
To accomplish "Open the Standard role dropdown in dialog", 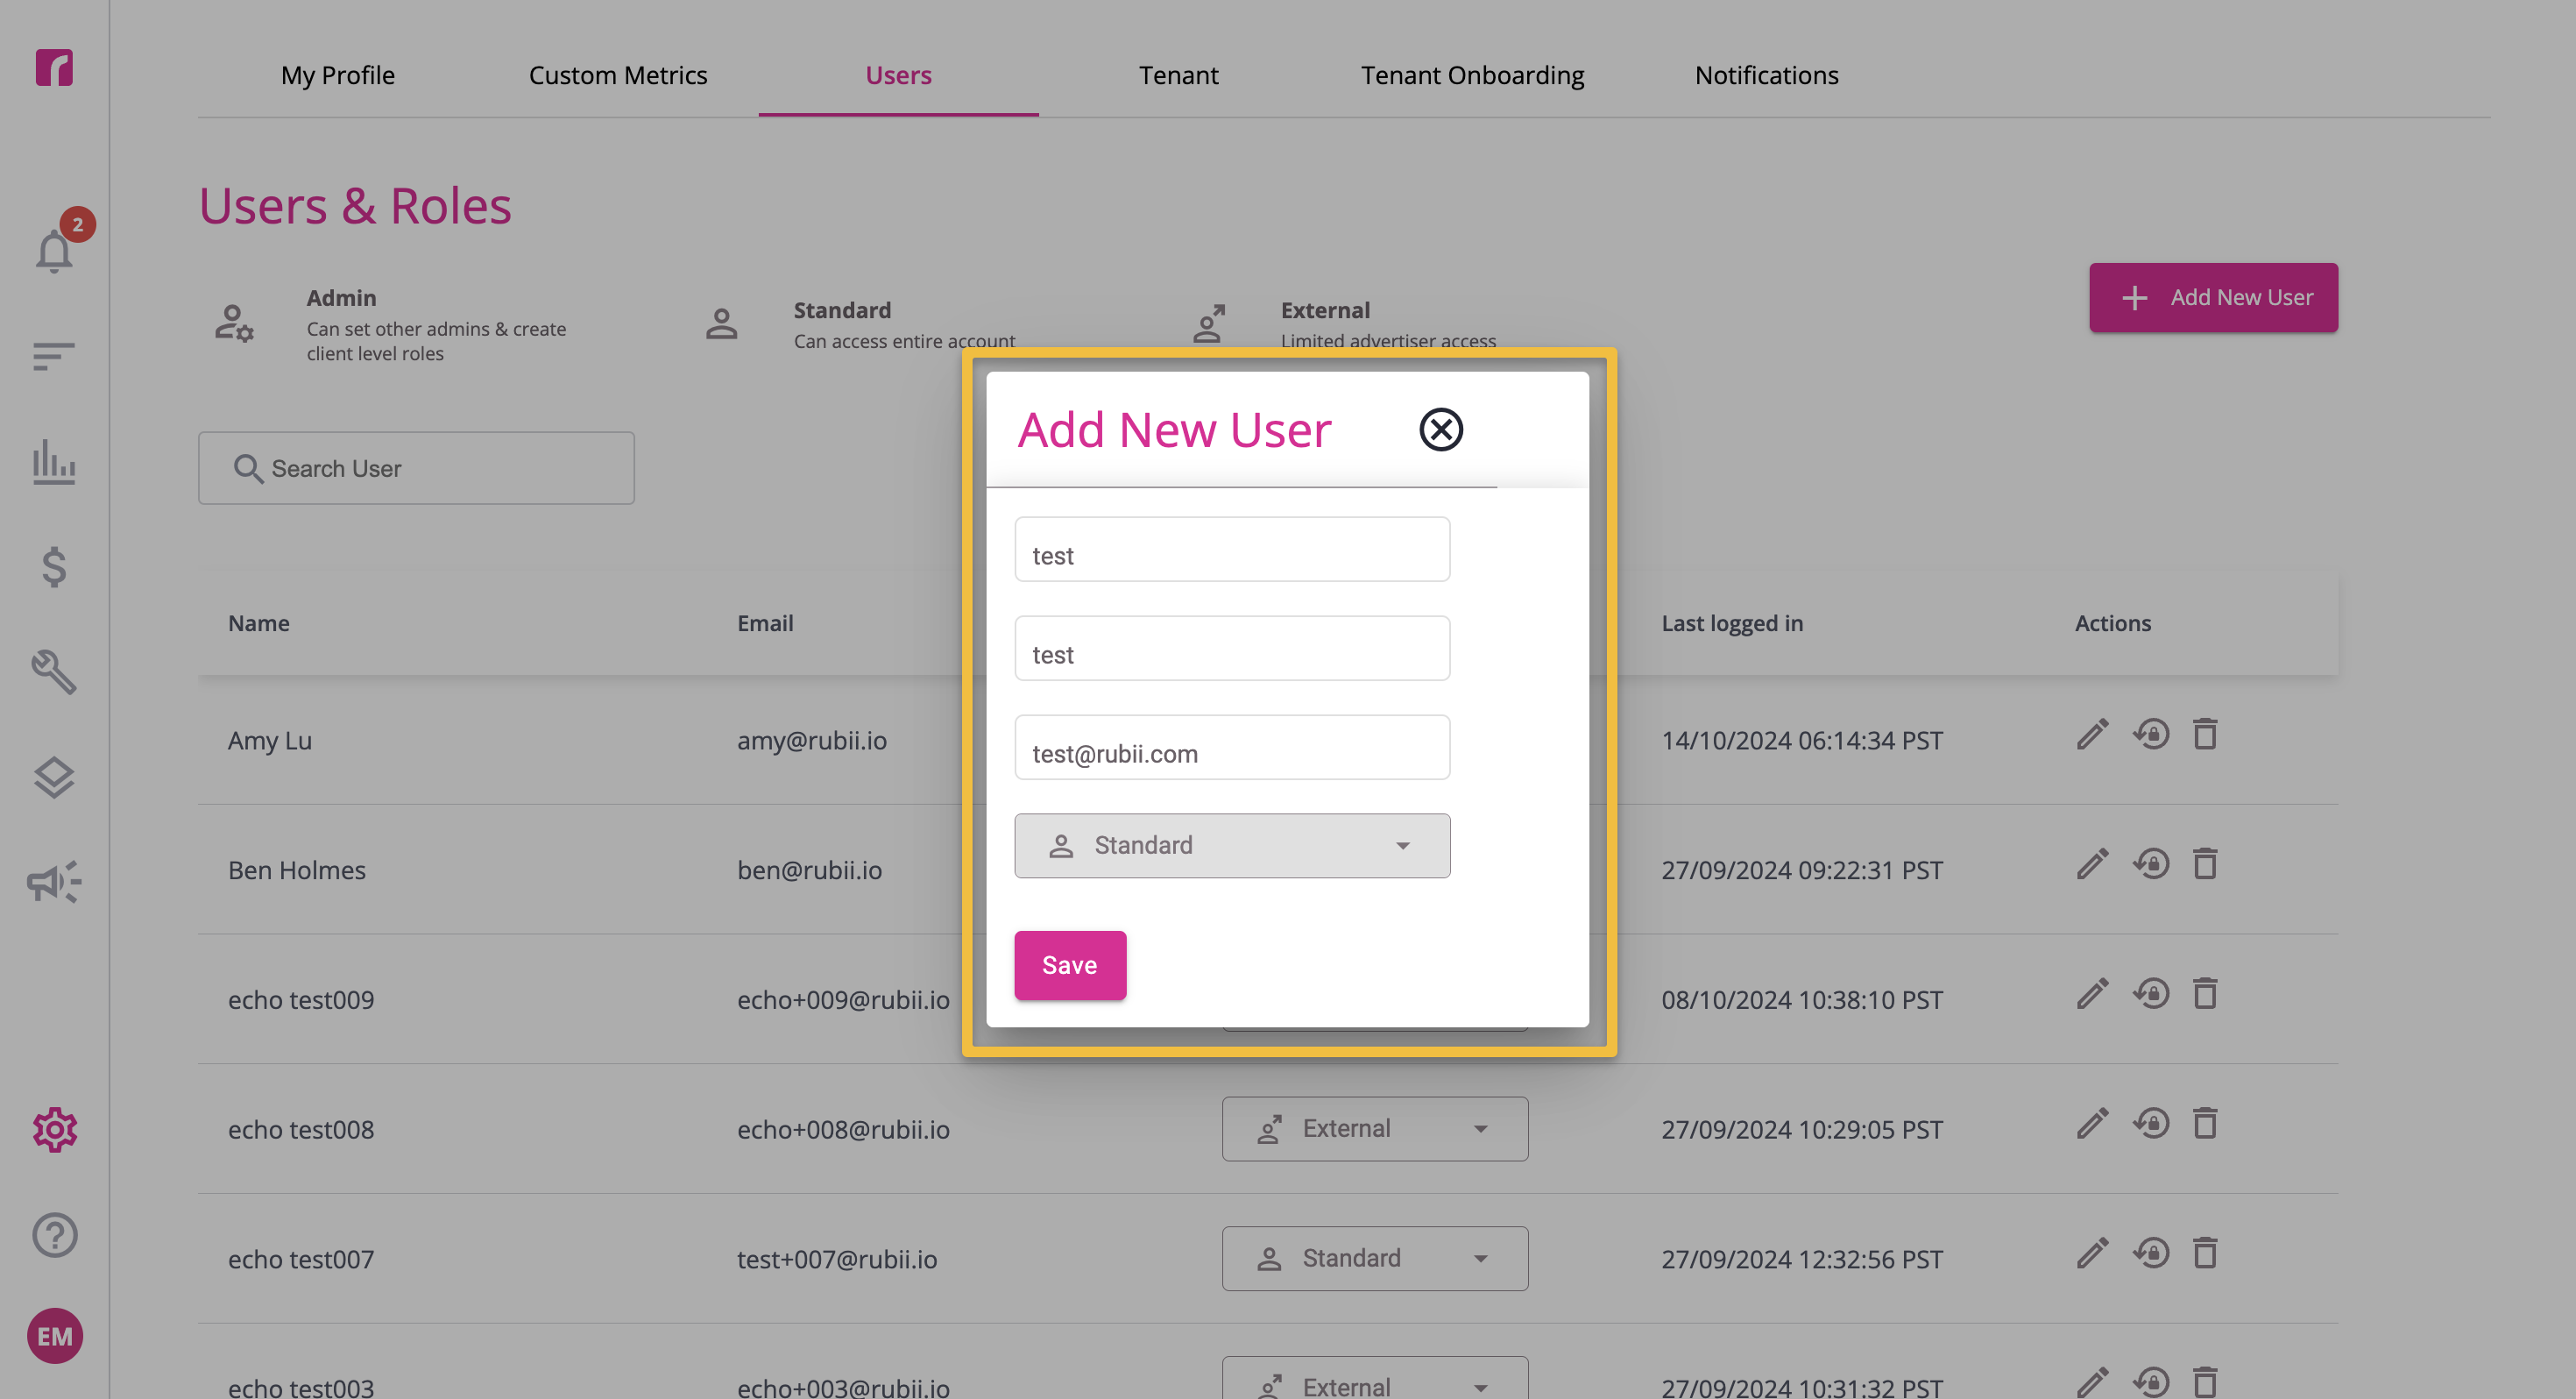I will point(1232,846).
